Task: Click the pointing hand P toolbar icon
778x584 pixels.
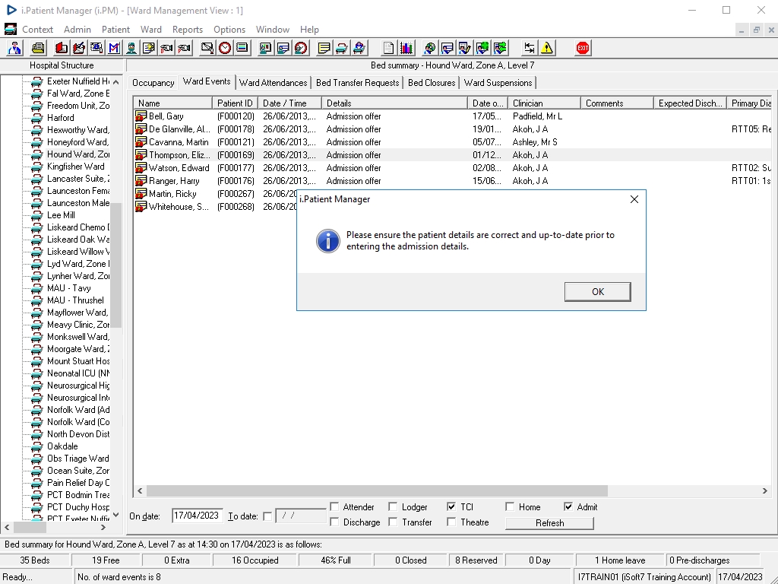Action: pos(184,48)
